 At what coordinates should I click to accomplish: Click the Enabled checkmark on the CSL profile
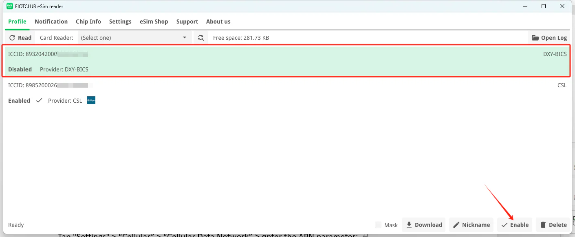[x=39, y=101]
